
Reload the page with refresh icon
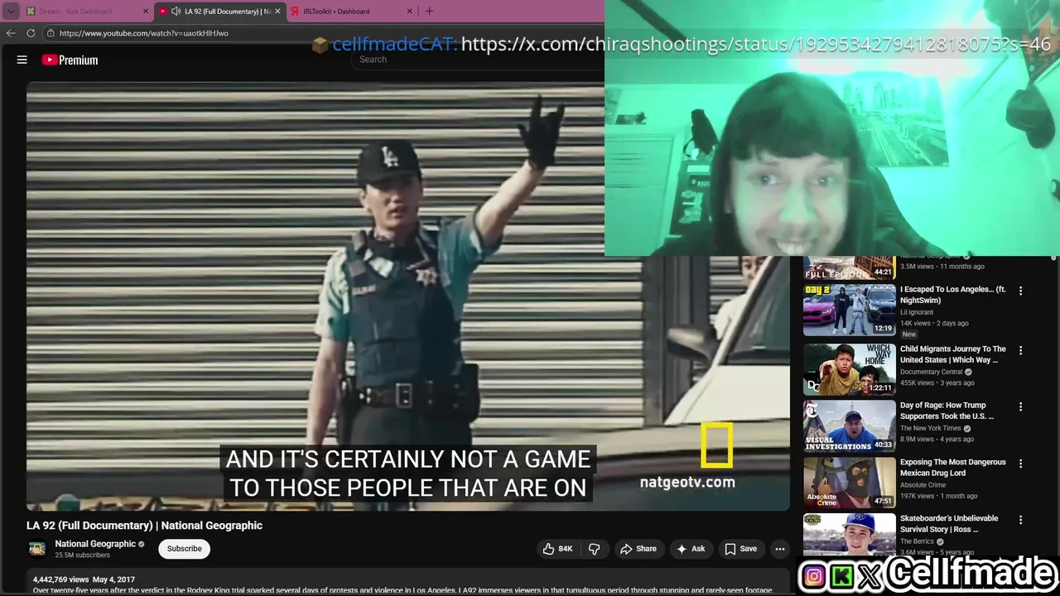pos(31,33)
